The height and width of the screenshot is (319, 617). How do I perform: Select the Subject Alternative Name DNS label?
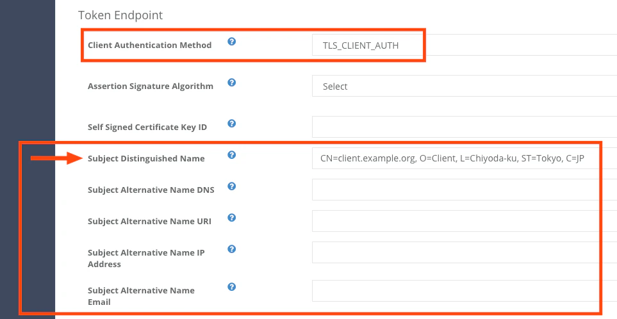tap(151, 190)
